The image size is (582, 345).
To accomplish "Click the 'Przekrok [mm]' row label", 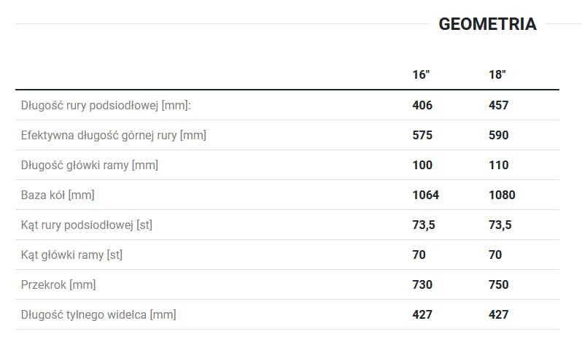I will pos(58,284).
